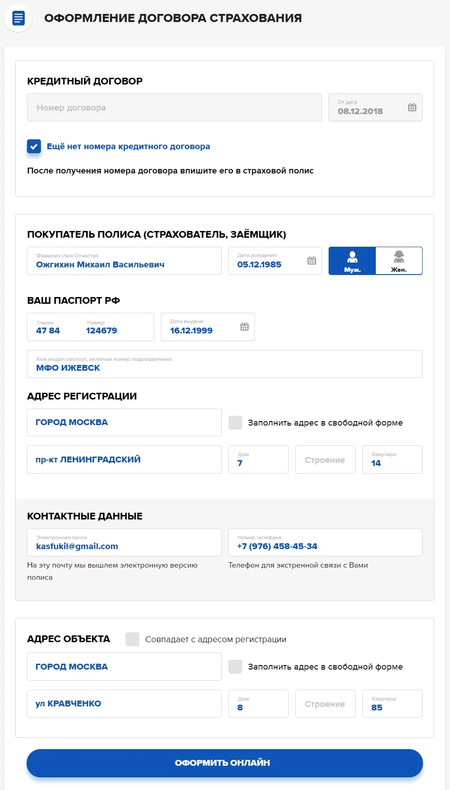Select female gender (Жен.)
Image resolution: width=450 pixels, height=790 pixels.
(399, 261)
